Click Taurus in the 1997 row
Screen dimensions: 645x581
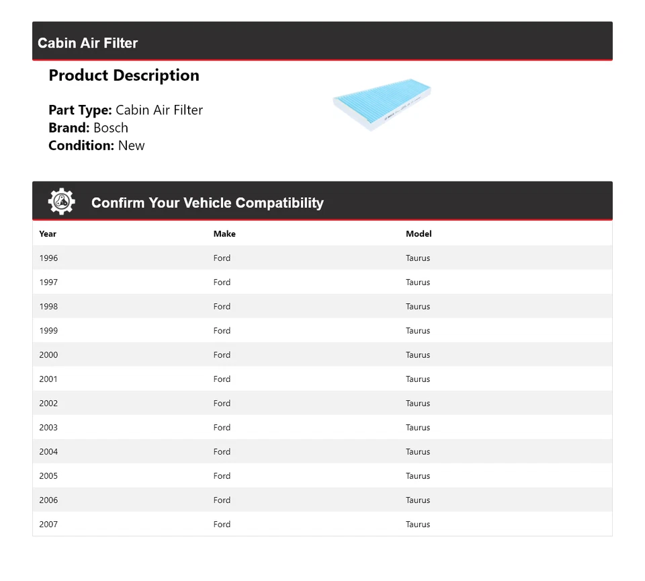pos(418,282)
